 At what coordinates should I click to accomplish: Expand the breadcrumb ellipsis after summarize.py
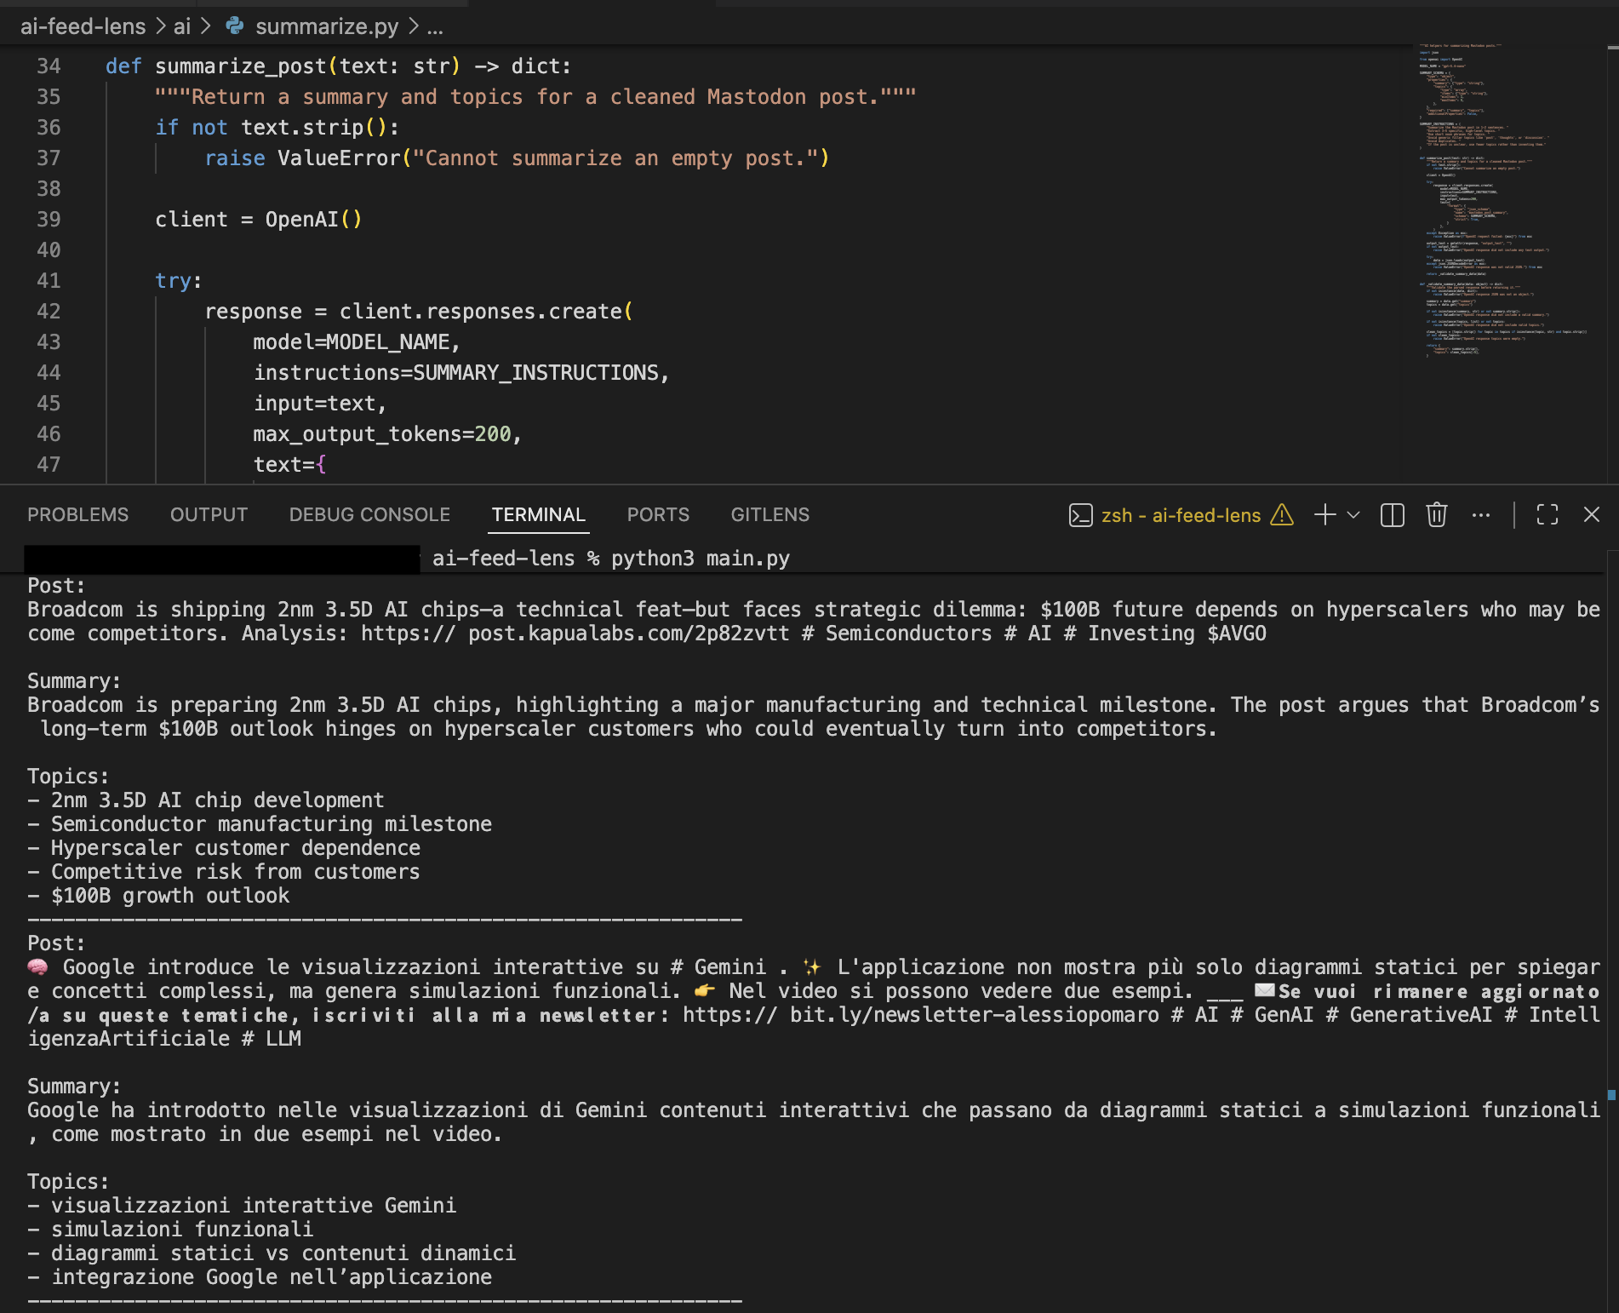coord(433,26)
